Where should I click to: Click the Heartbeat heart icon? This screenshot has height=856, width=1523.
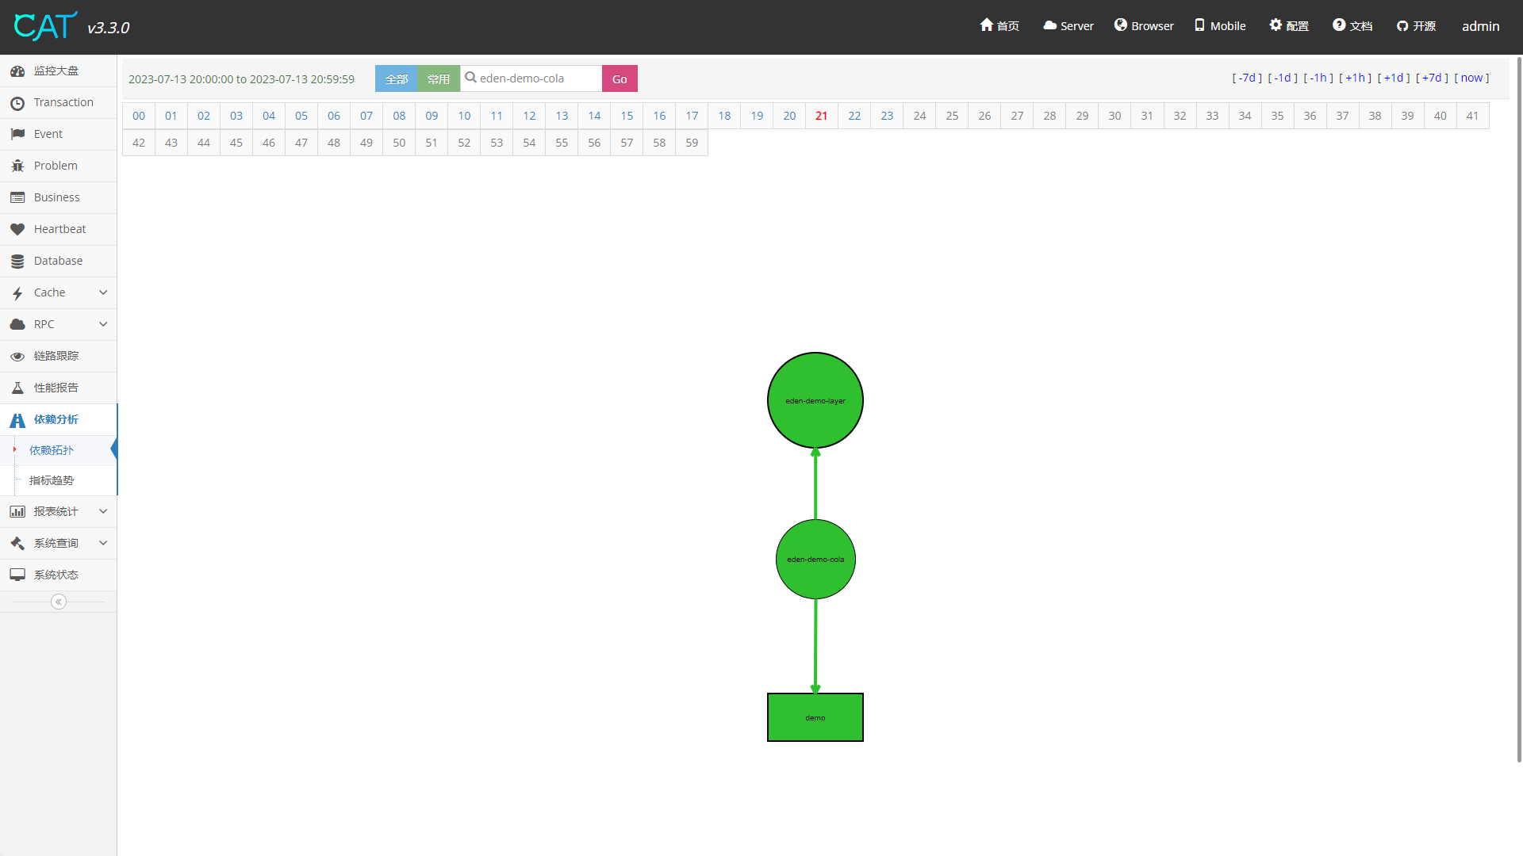[x=17, y=229]
